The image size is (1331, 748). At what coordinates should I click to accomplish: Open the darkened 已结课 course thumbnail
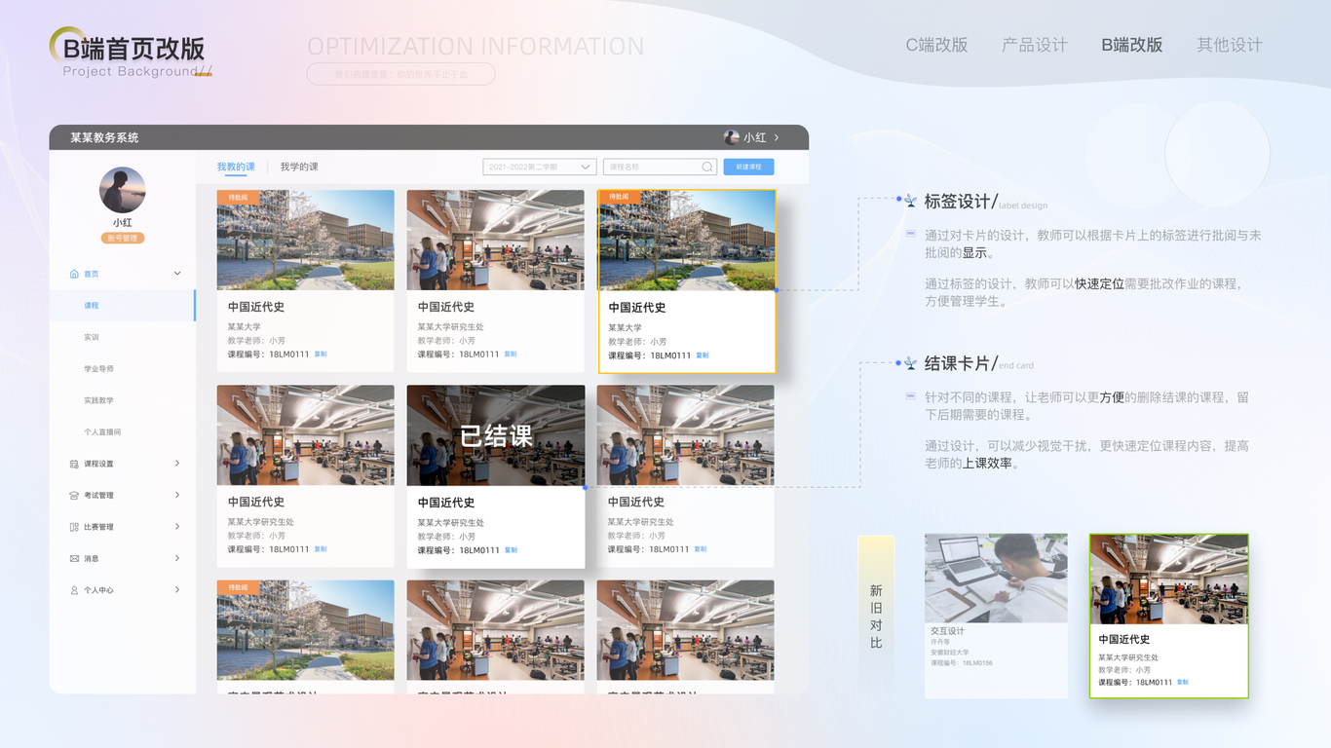tap(496, 435)
